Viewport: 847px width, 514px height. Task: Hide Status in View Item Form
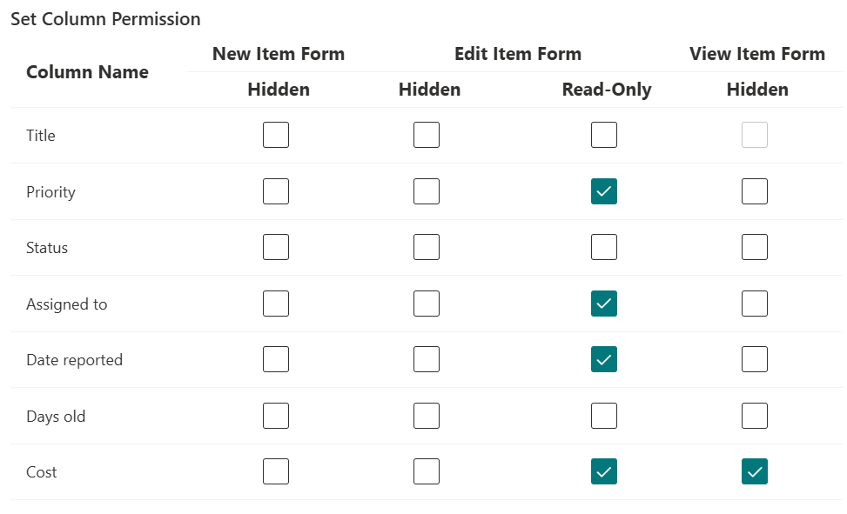755,247
